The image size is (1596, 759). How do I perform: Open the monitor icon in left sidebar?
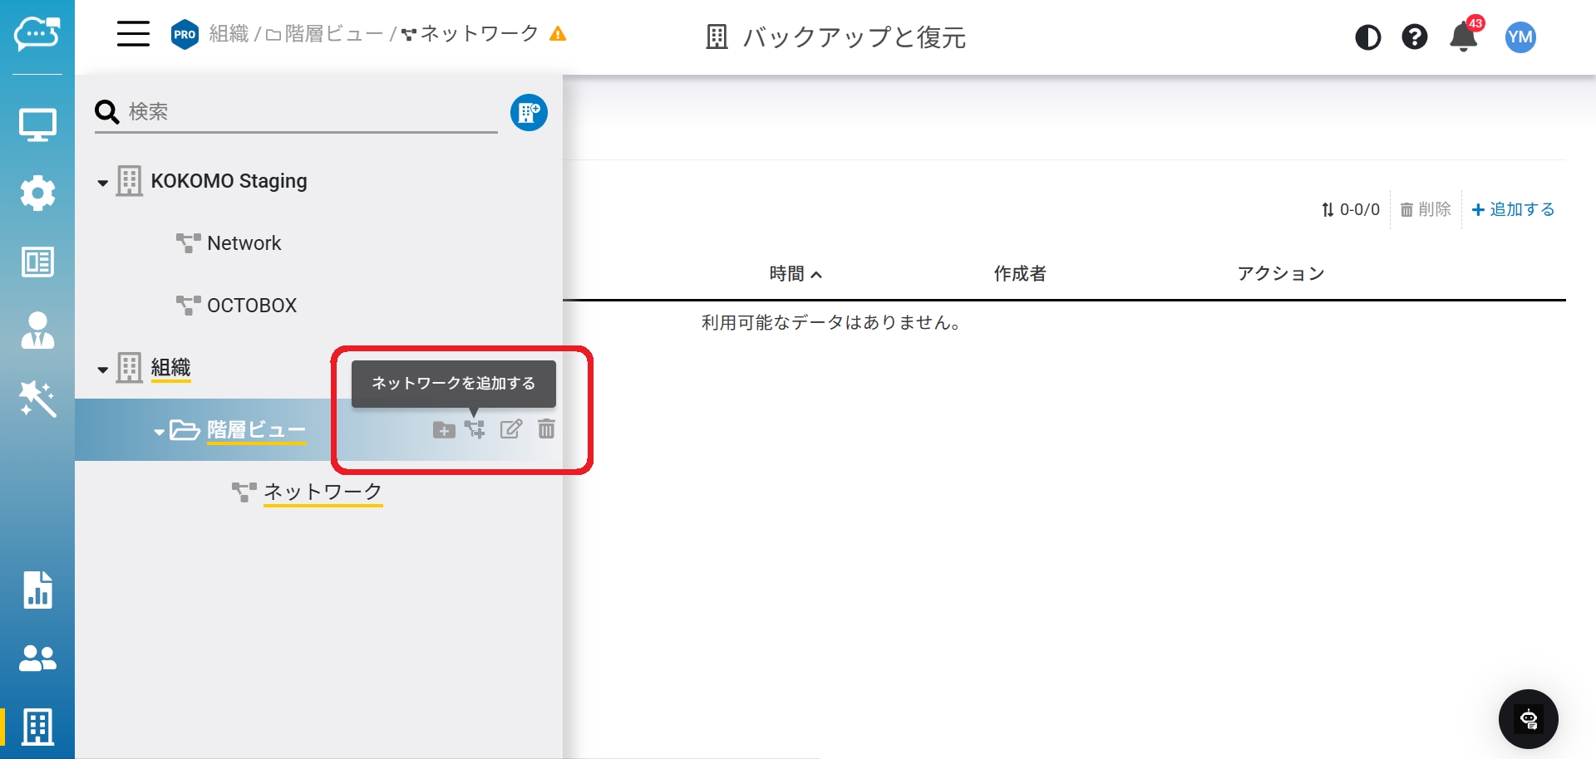pos(37,125)
